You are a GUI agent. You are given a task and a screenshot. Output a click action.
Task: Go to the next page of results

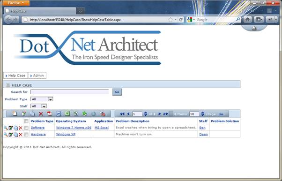tap(159, 114)
